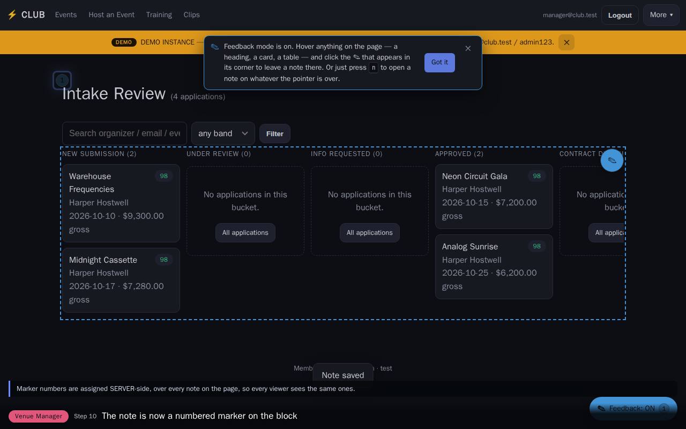Click the Intake Review heading
This screenshot has height=429, width=686.
click(x=114, y=94)
